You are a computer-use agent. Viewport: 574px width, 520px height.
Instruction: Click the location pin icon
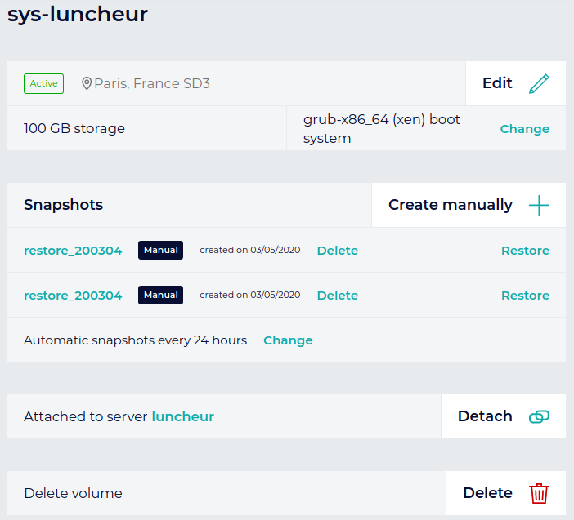[87, 83]
